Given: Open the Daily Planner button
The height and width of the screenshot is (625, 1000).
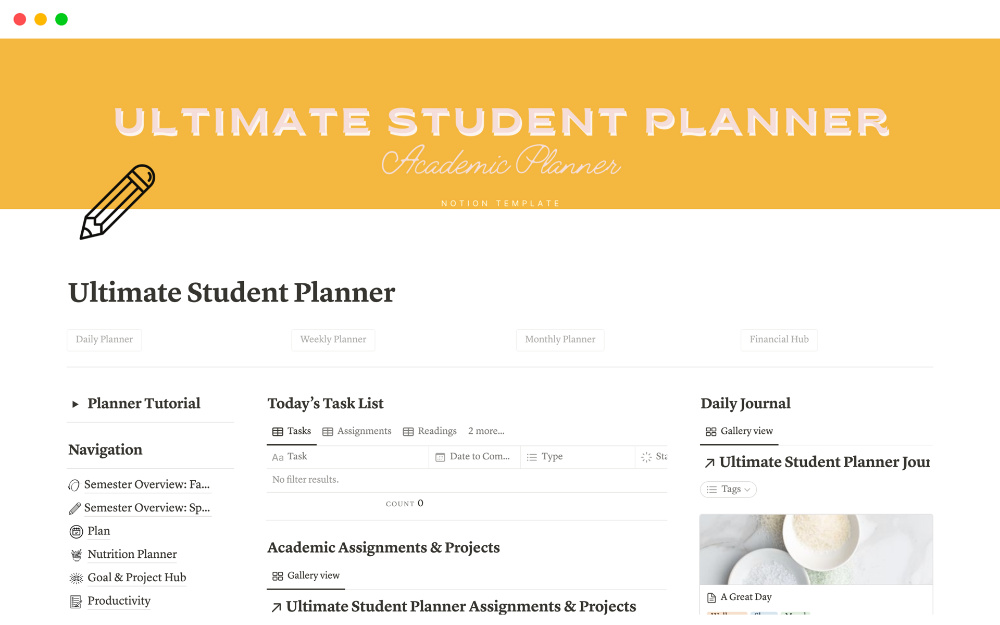Looking at the screenshot, I should (x=104, y=340).
